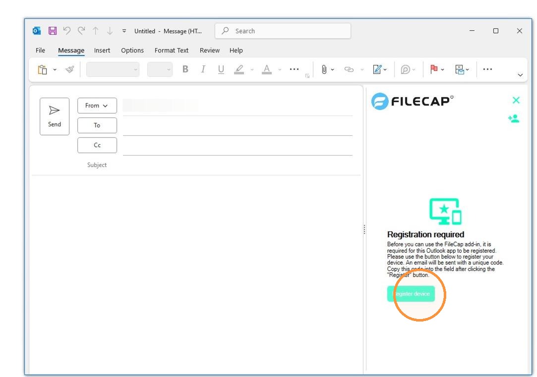Screen dimensions: 537x377
Task: Expand the ribbon display options chevron
Action: tap(520, 75)
